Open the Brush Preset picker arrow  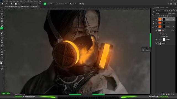click(x=13, y=4)
